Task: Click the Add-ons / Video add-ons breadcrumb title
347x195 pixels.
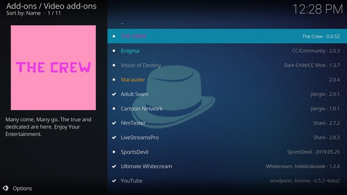Action: coord(51,6)
